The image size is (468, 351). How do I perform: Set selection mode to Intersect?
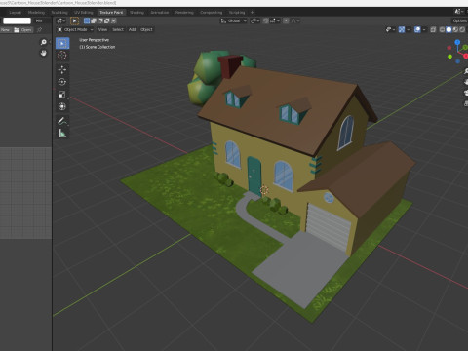(x=113, y=20)
